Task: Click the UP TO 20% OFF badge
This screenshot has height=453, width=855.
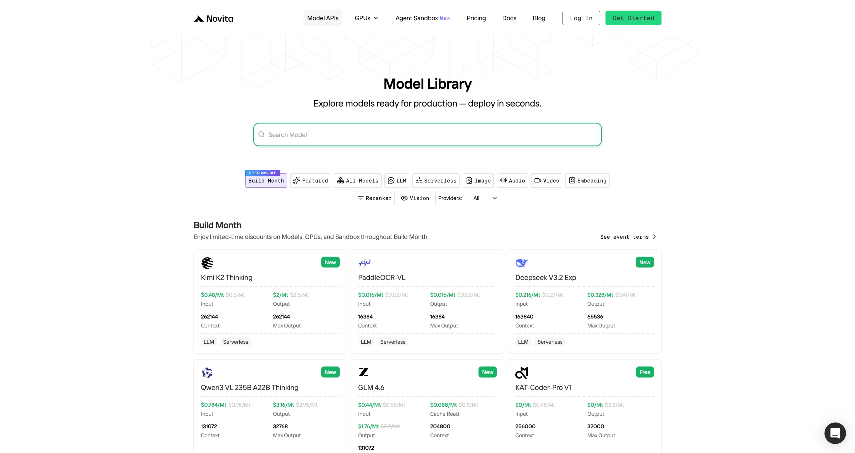Action: pos(262,173)
